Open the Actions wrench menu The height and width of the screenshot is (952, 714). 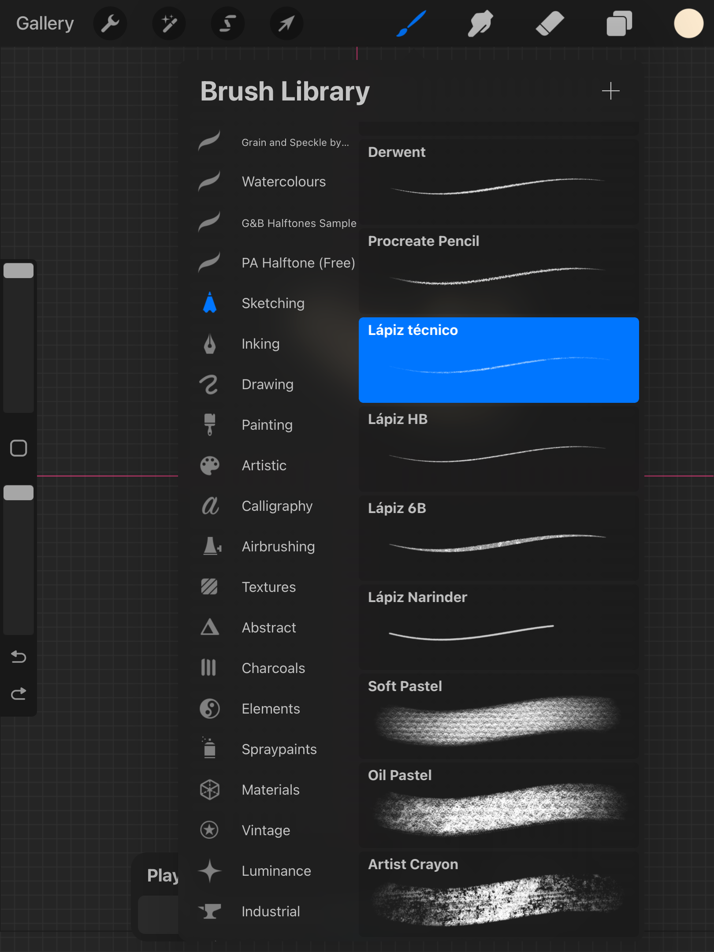coord(110,23)
